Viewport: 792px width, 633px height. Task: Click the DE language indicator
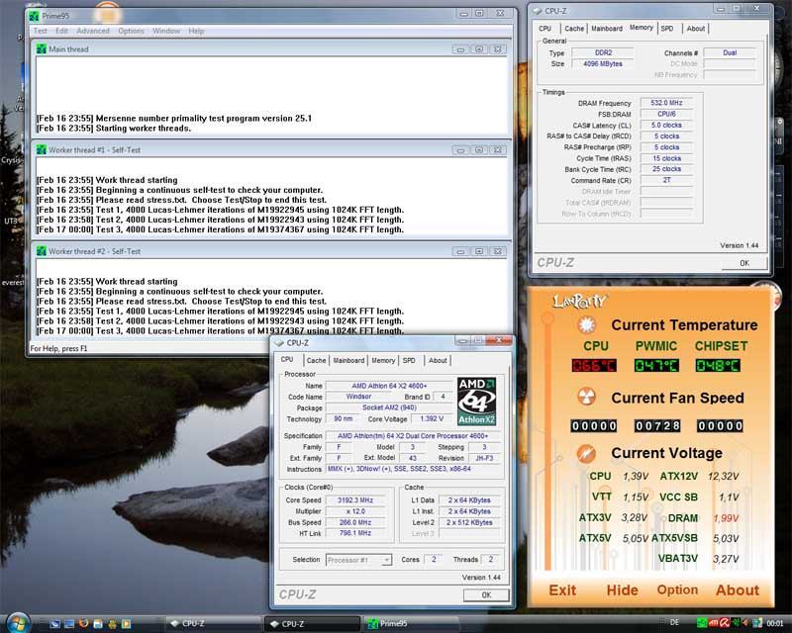tap(674, 623)
